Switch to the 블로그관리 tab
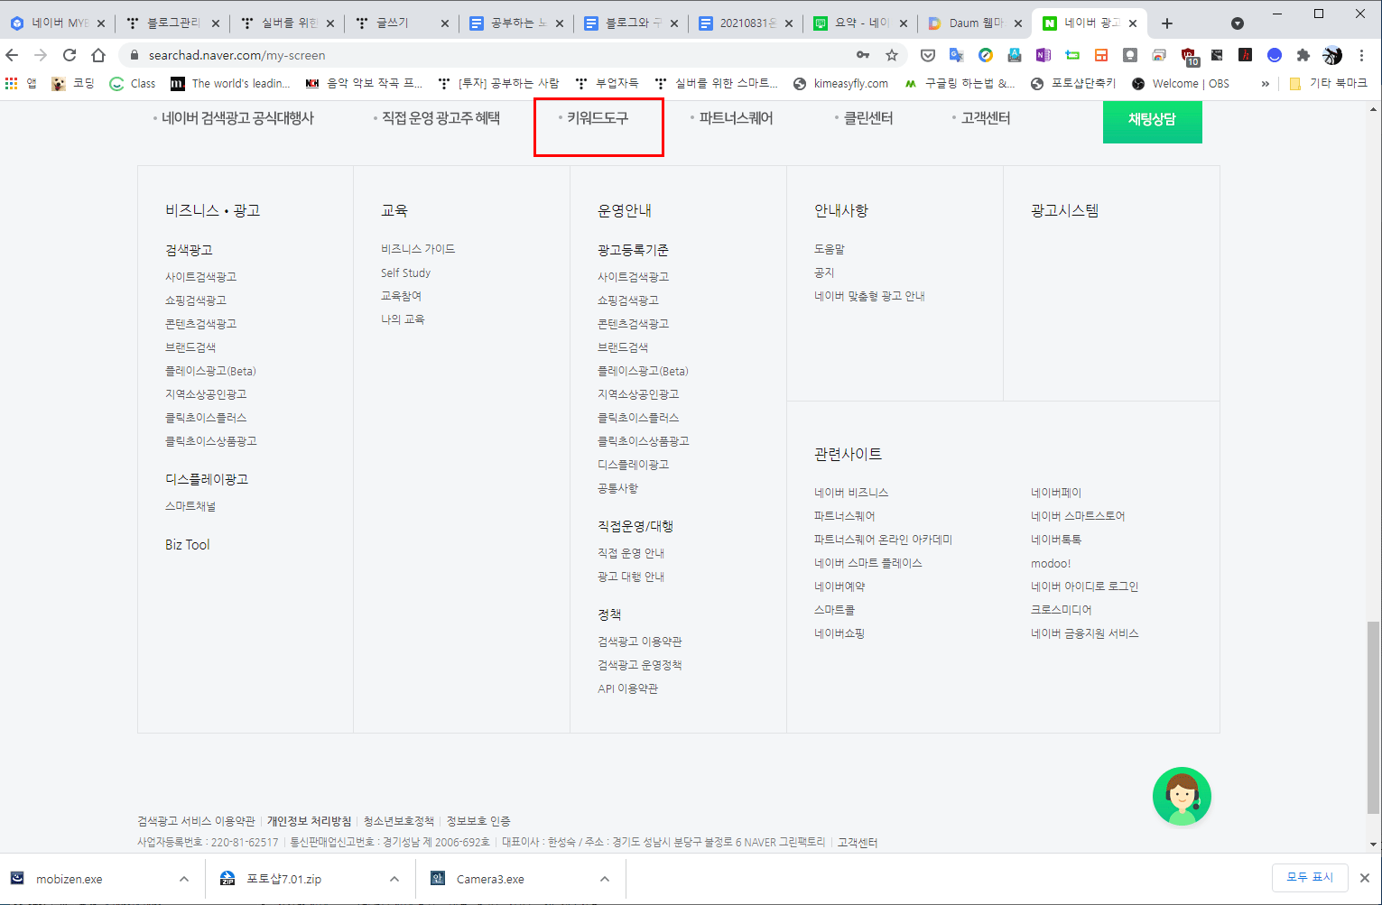 [x=173, y=23]
